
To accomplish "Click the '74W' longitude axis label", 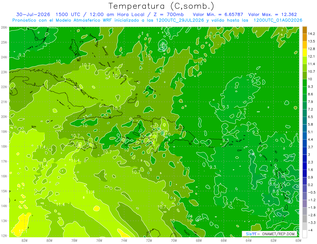I will pyautogui.click(x=124, y=240).
